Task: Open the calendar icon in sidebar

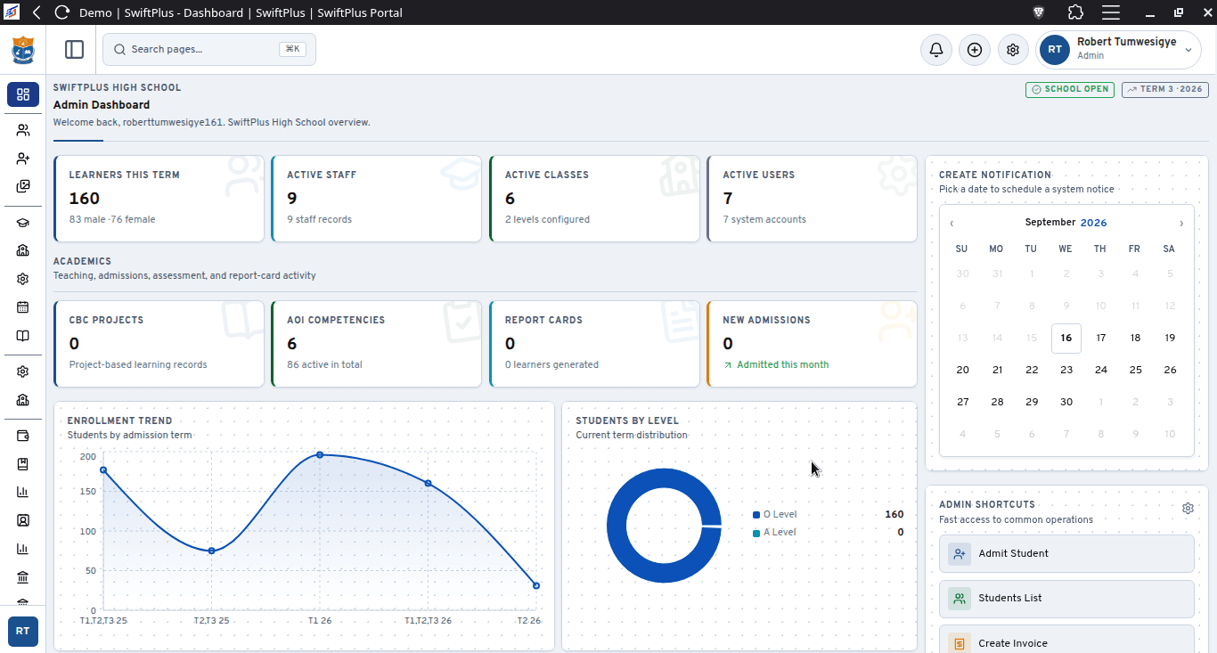Action: [23, 307]
